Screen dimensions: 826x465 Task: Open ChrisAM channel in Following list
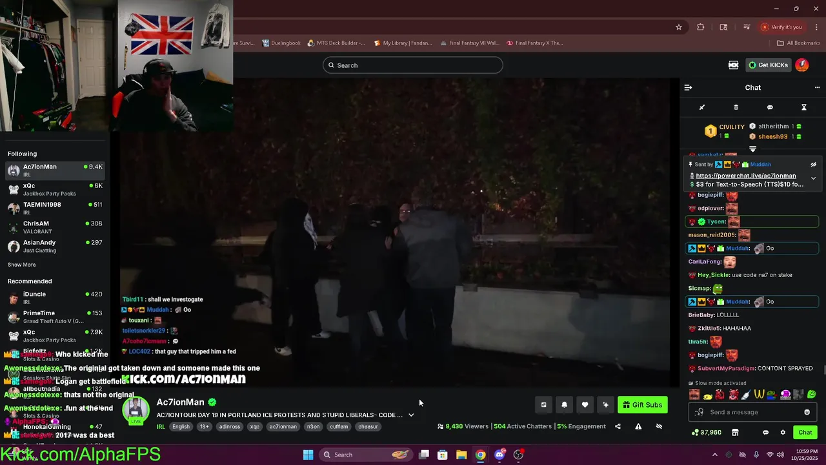[55, 227]
